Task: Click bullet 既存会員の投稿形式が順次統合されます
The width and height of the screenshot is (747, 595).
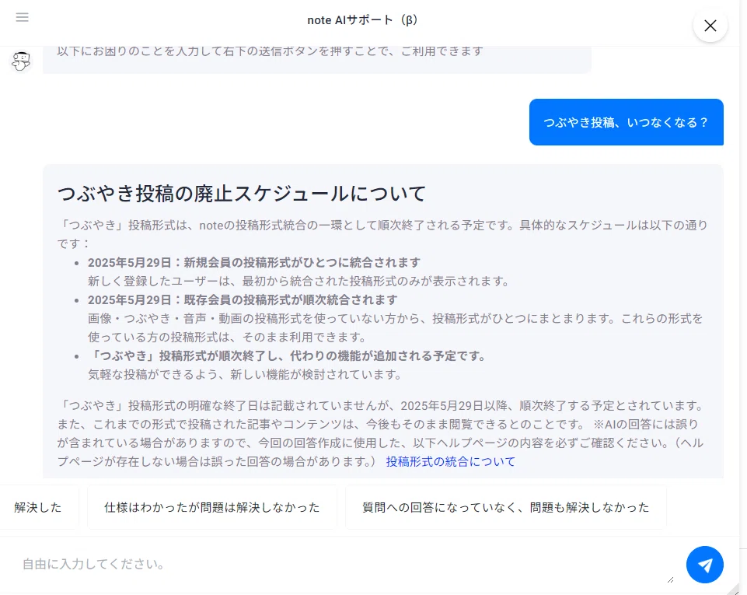Action: [x=243, y=300]
